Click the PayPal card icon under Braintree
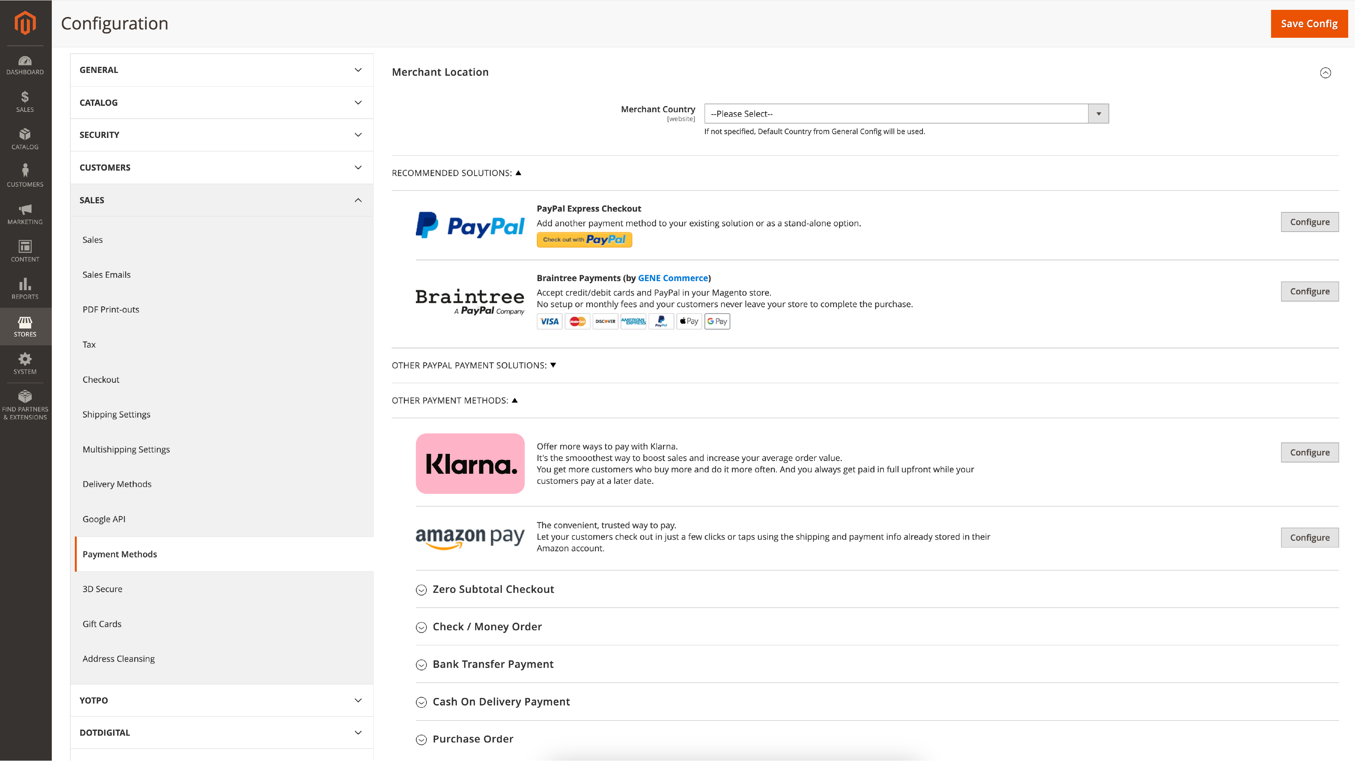 660,321
